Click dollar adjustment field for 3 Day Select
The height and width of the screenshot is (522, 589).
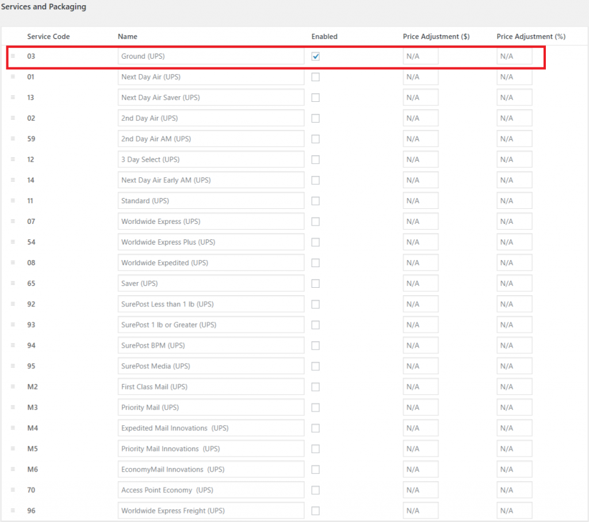(x=420, y=159)
